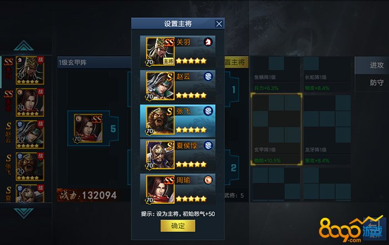Click the 确定 confirm button
The image size is (389, 245).
[x=178, y=226]
